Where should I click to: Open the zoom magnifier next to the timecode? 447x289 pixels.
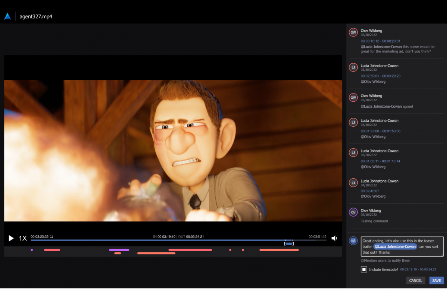(51, 236)
